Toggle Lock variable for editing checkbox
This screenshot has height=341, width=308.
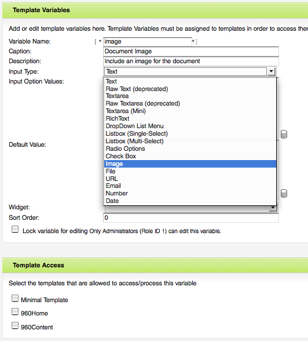(x=15, y=230)
